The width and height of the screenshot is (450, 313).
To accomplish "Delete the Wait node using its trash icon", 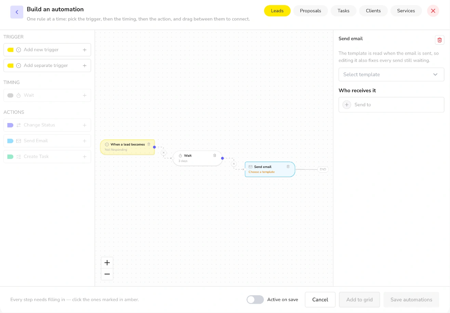I will (215, 155).
